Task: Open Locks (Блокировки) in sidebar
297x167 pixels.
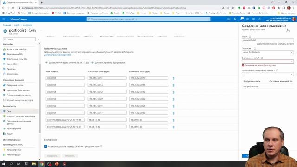Action: click(13, 74)
